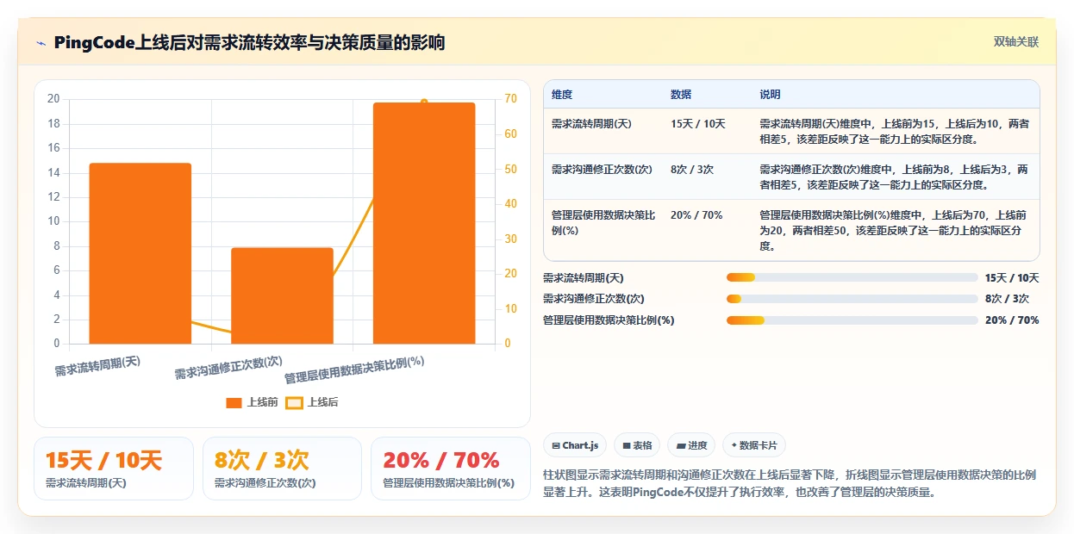The width and height of the screenshot is (1074, 534).
Task: Select the 说明 column header
Action: point(770,94)
